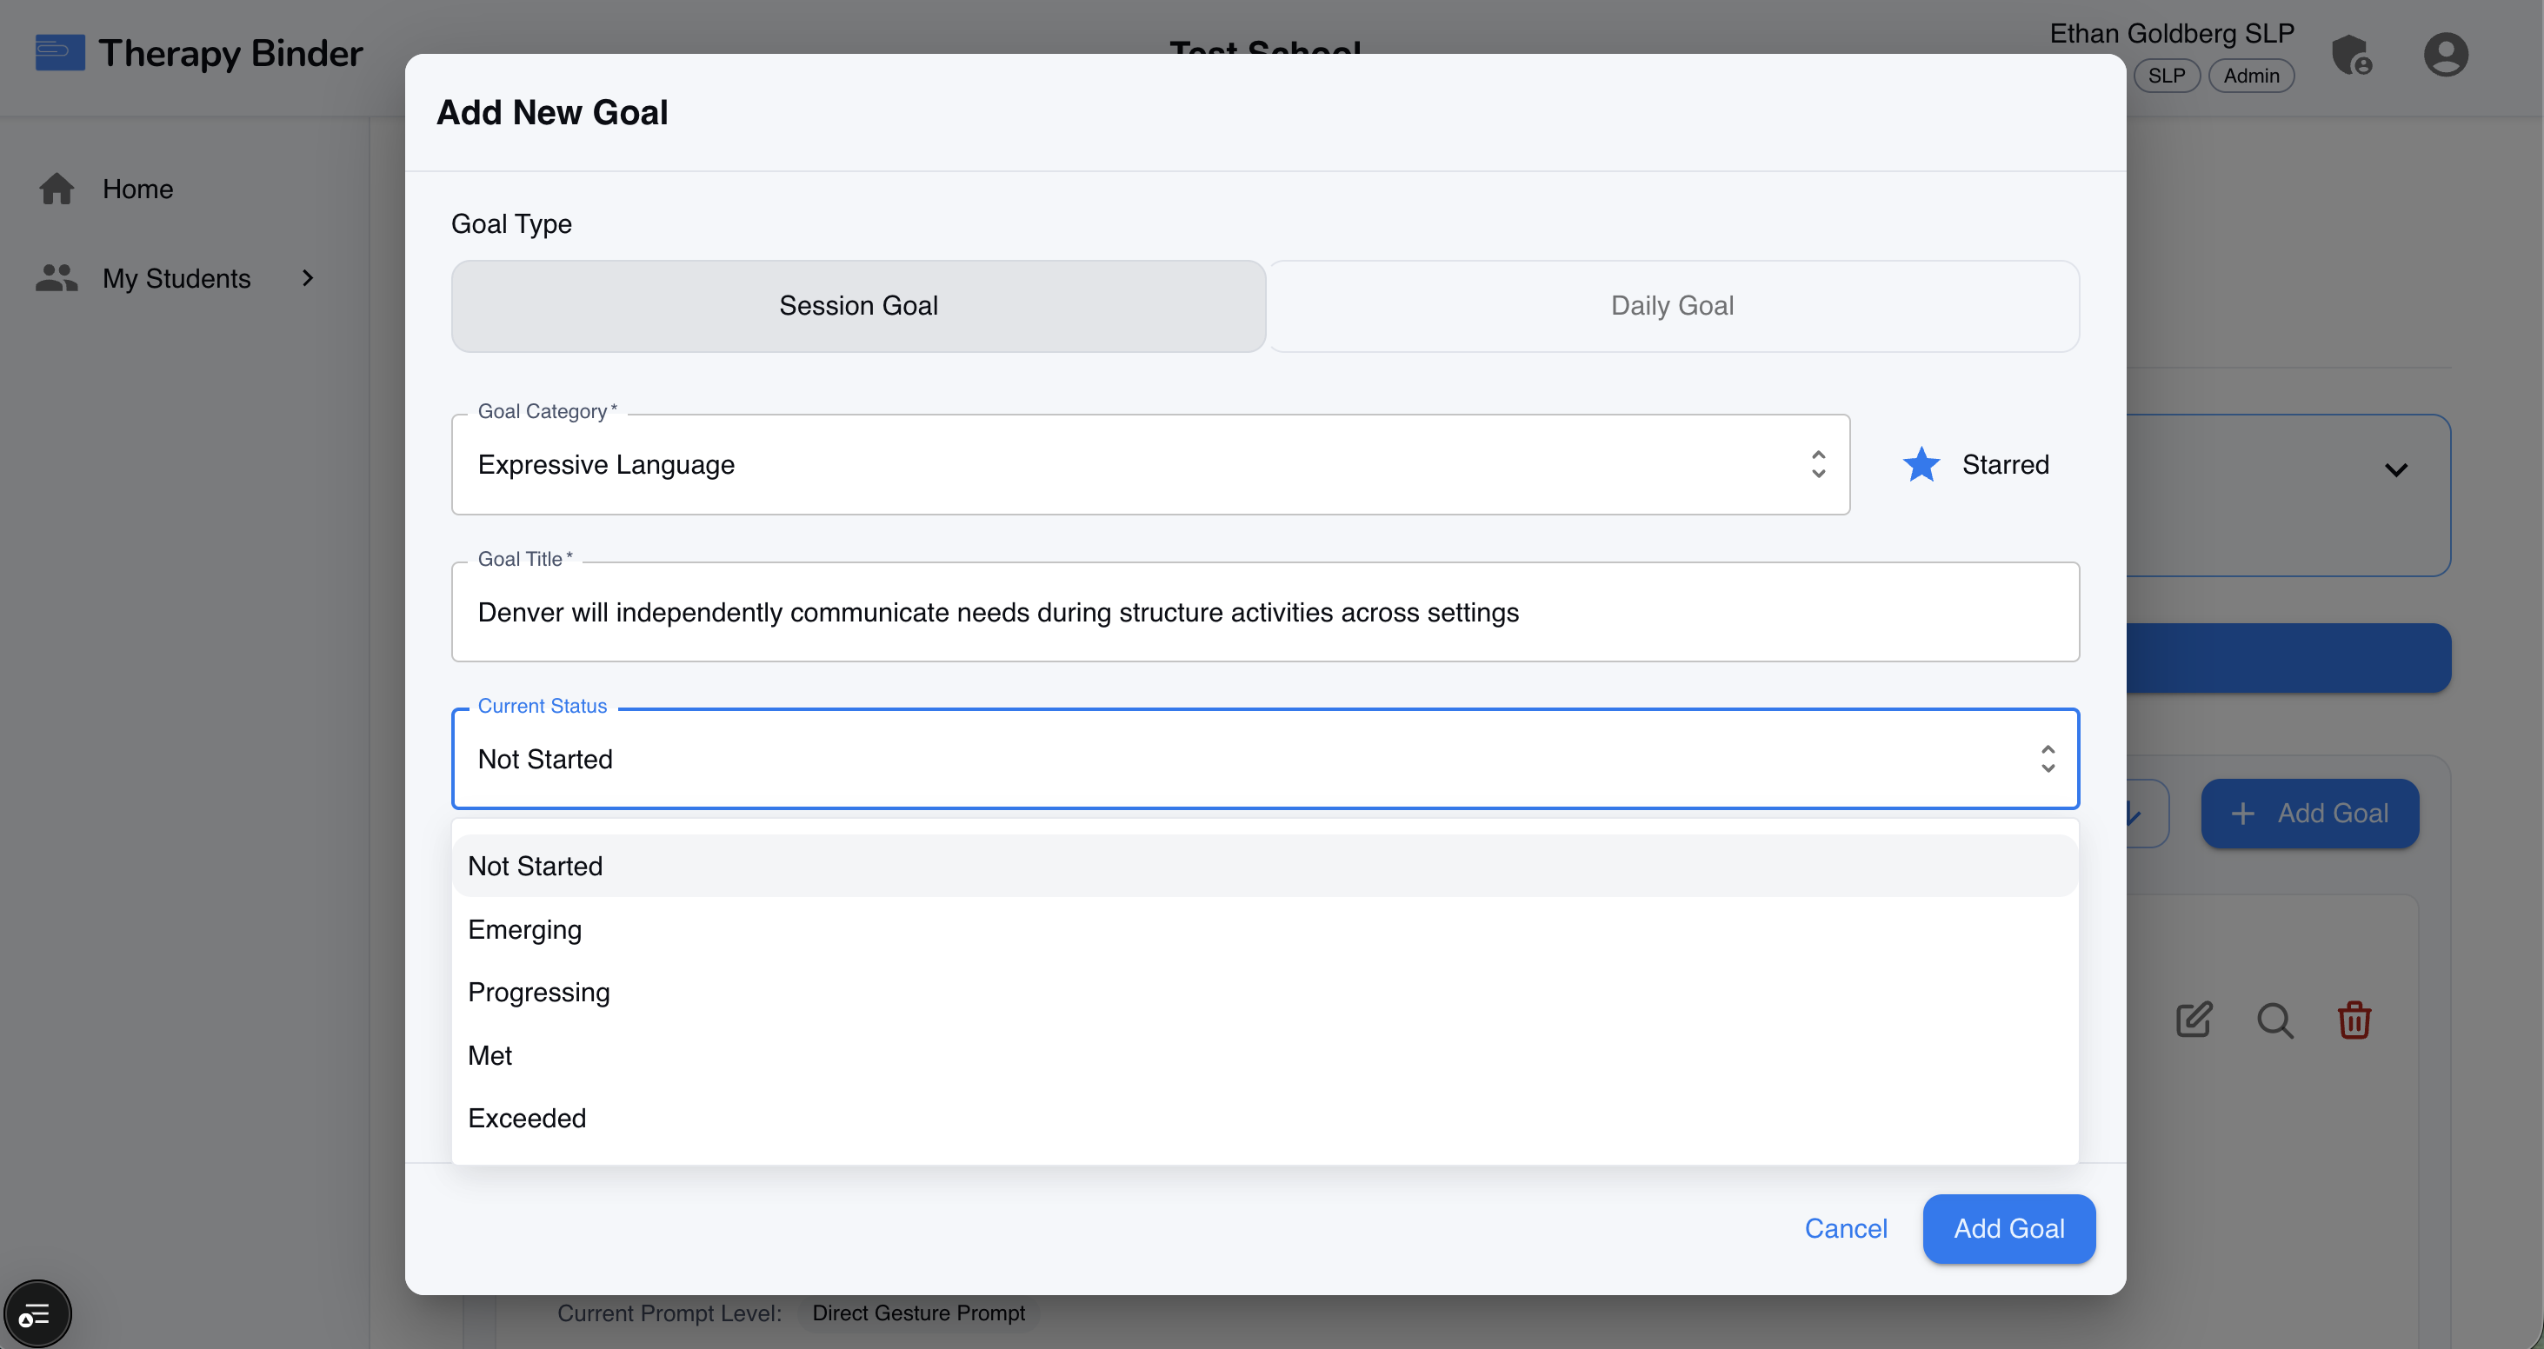Collapse the panel using the down chevron

[x=2397, y=469]
